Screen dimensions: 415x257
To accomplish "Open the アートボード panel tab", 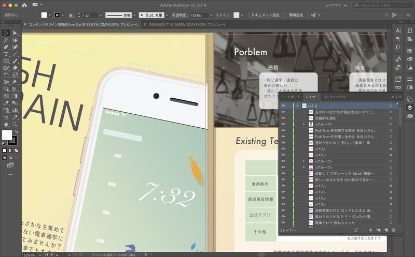I will pyautogui.click(x=290, y=97).
